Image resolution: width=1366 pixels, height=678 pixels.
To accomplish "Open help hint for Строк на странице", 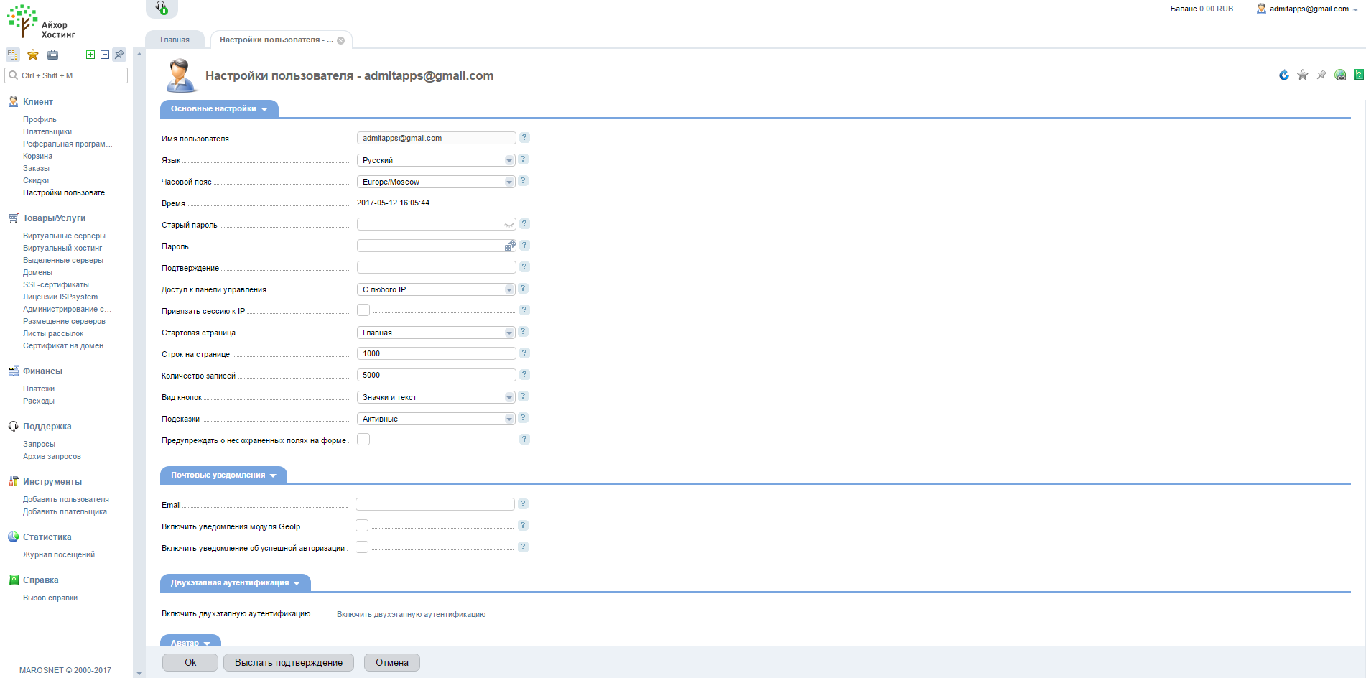I will coord(524,353).
